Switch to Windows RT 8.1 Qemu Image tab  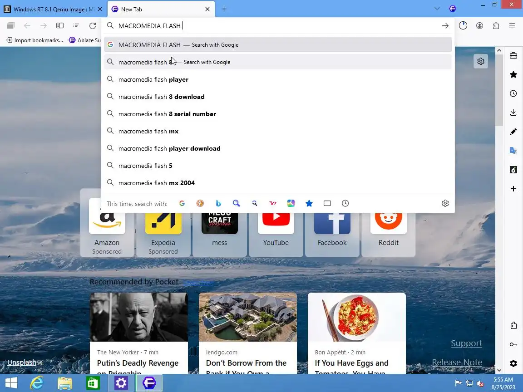(x=54, y=10)
